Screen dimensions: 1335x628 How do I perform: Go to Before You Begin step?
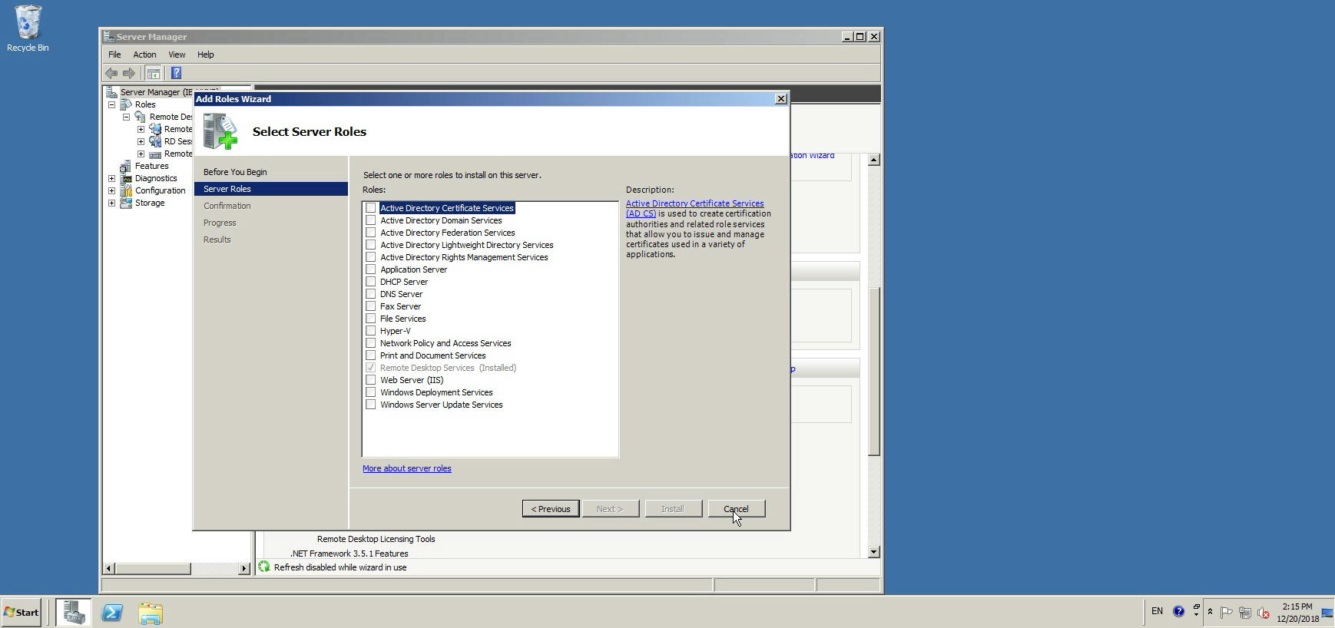[235, 172]
